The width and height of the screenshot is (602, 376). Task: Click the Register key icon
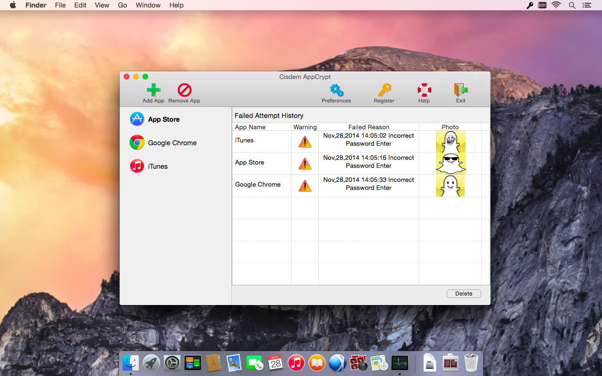pyautogui.click(x=384, y=90)
